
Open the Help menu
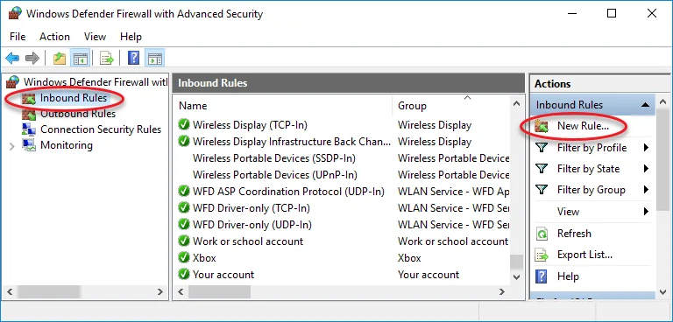pos(131,37)
